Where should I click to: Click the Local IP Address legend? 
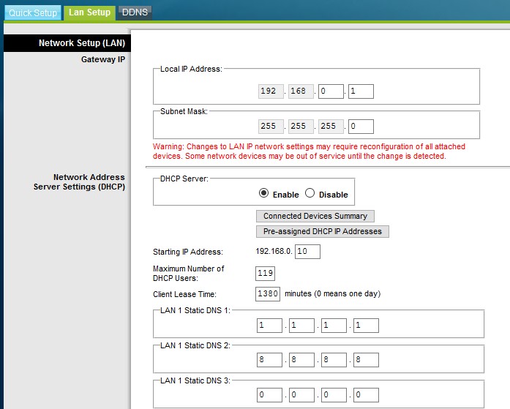[191, 69]
